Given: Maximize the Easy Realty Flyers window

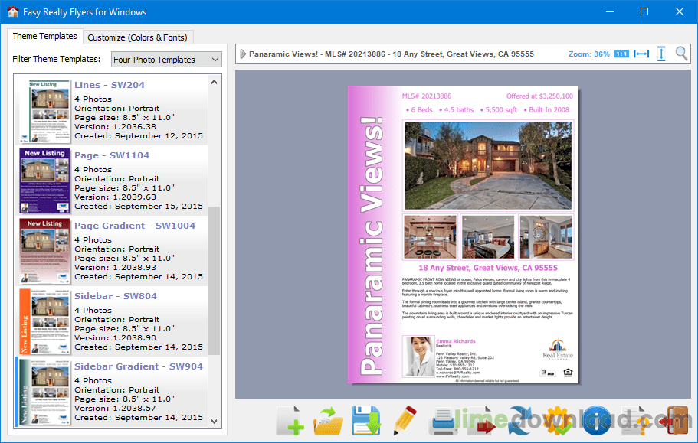Looking at the screenshot, I should (x=644, y=11).
